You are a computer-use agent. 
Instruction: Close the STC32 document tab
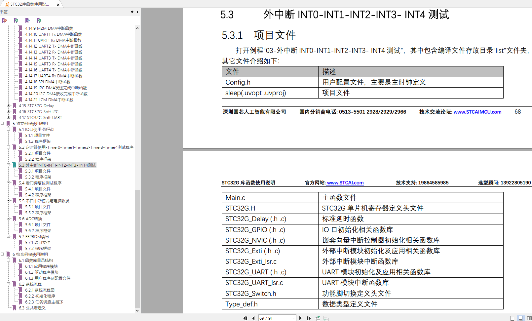coord(58,5)
